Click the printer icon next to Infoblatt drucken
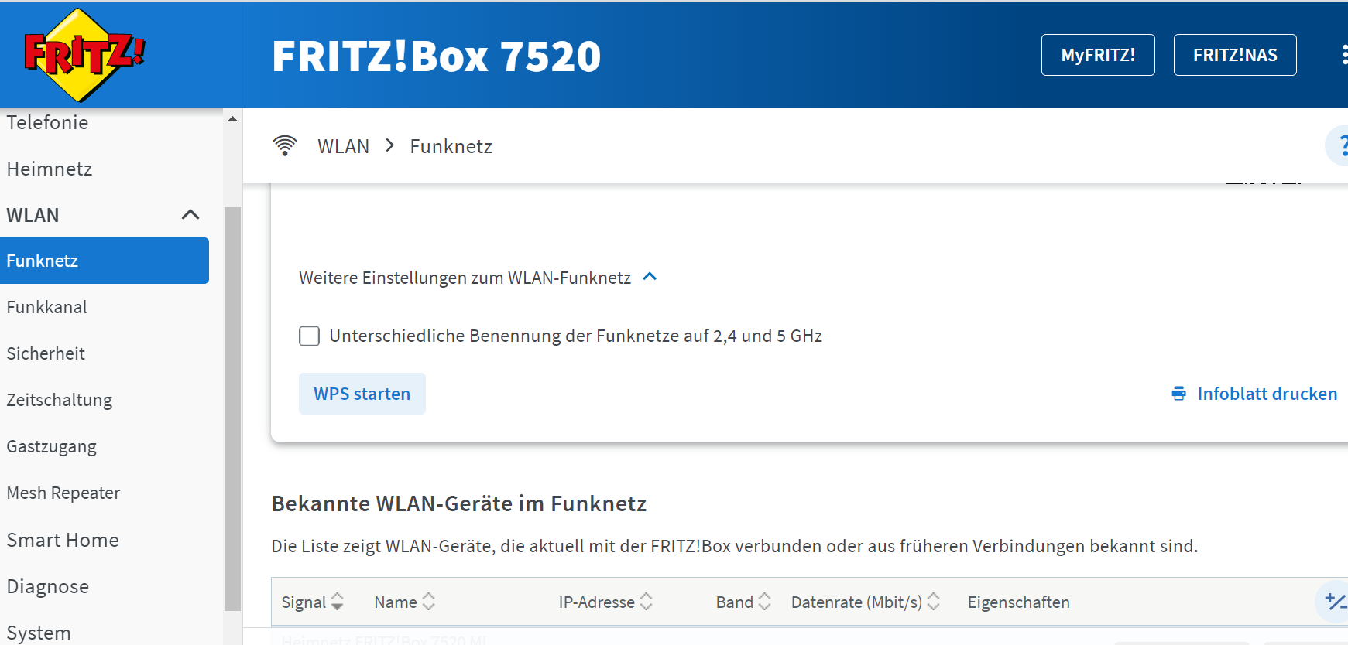 pos(1178,394)
